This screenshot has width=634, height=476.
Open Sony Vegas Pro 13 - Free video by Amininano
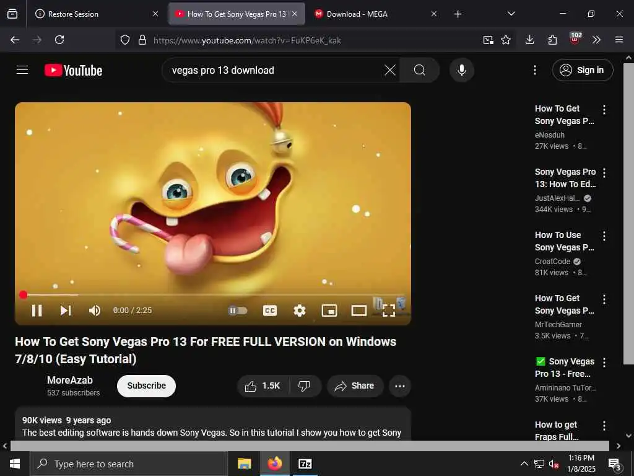(x=565, y=368)
